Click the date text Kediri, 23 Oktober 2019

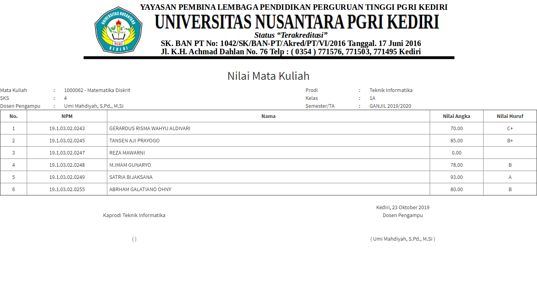click(402, 207)
